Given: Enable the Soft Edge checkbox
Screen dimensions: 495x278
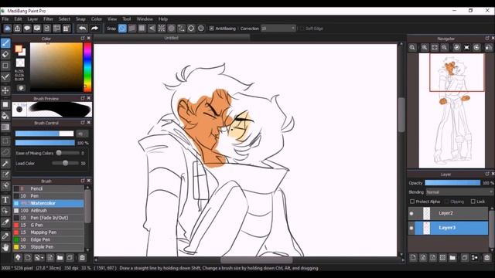Looking at the screenshot, I should click(302, 29).
